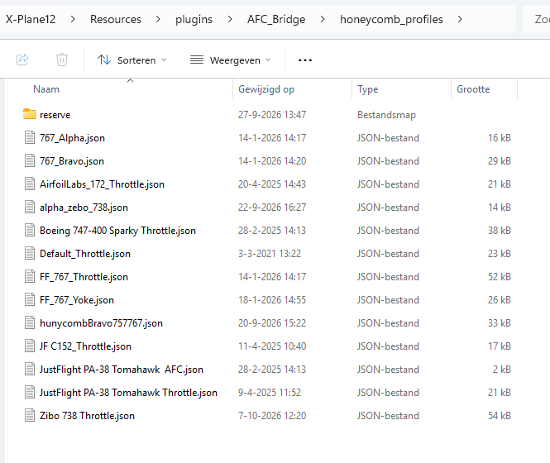Click the Default_Throttle.json file icon
This screenshot has width=550, height=463.
point(30,253)
